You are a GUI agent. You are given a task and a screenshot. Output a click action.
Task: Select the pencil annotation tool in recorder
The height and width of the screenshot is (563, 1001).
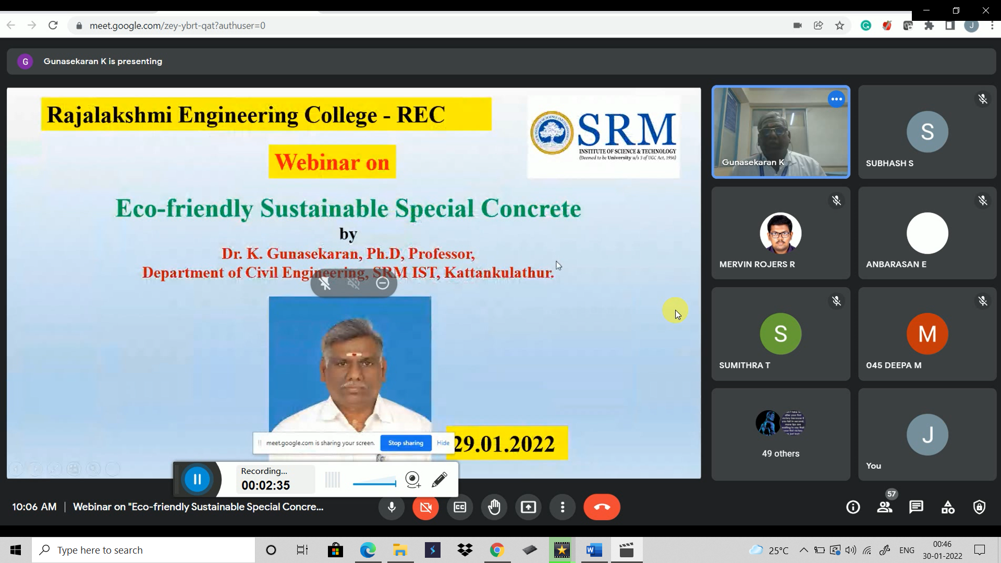(x=440, y=480)
